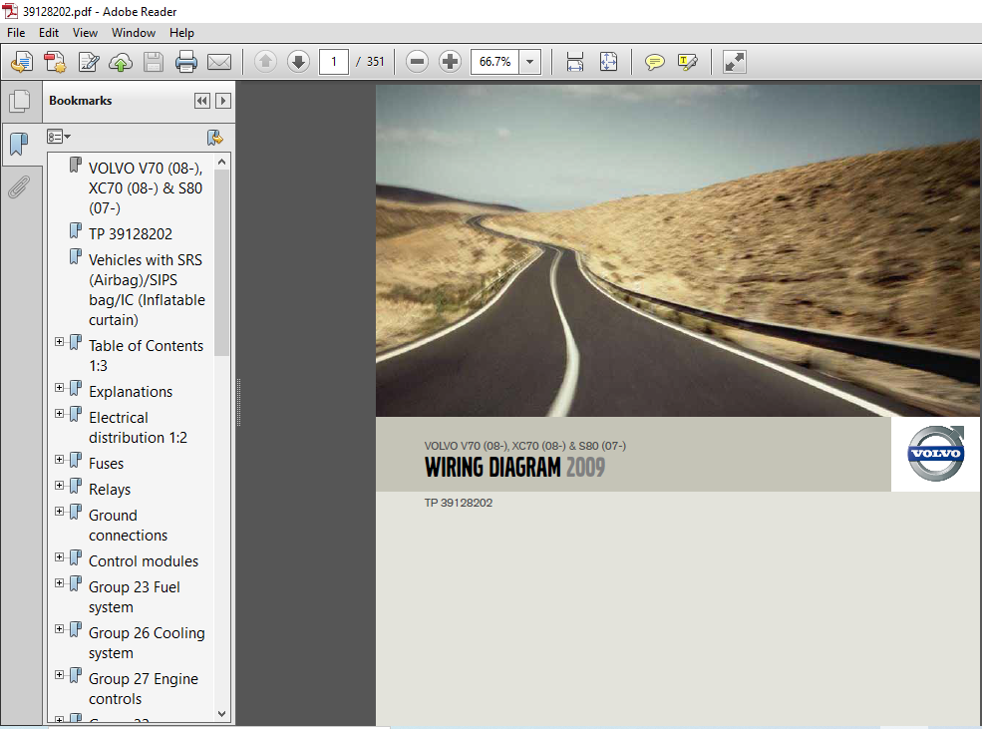Open the zoom percentage dropdown arrow

pyautogui.click(x=530, y=62)
